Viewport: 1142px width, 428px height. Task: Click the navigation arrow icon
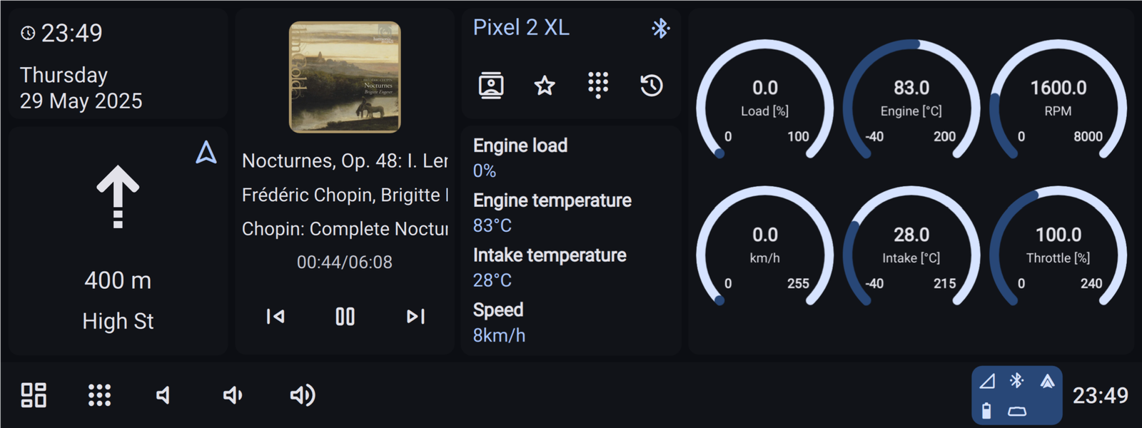click(206, 152)
